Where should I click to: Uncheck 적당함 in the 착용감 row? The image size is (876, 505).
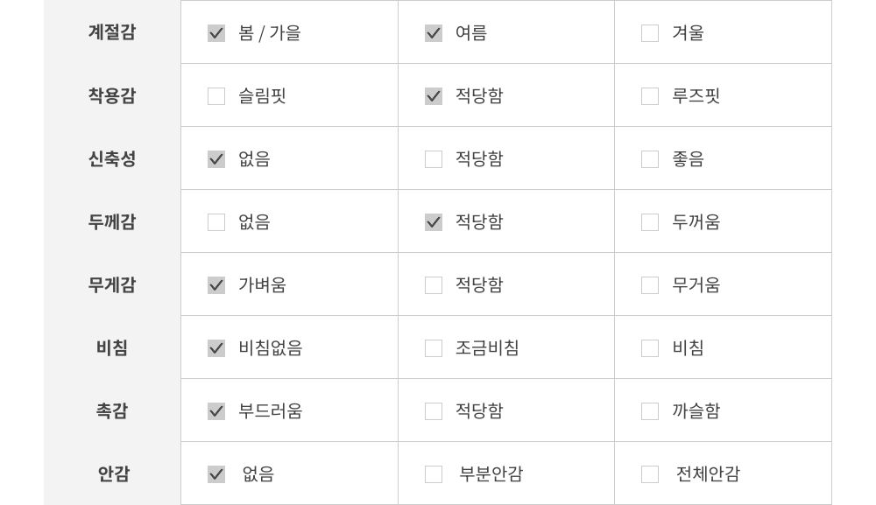coord(434,96)
